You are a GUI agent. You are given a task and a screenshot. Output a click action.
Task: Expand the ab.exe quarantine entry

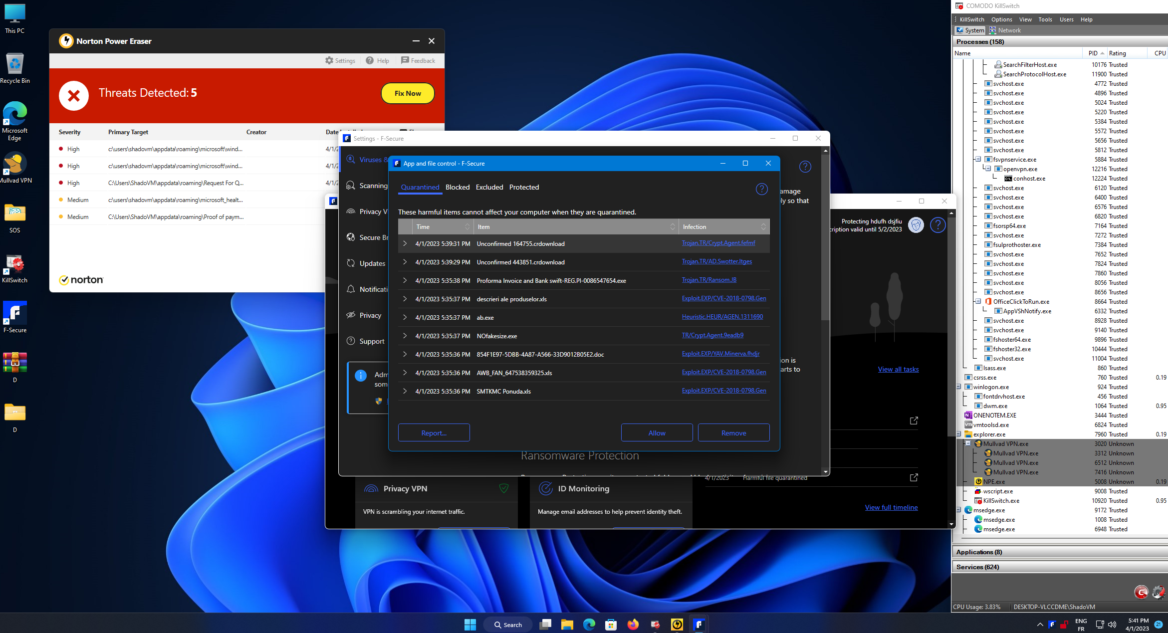coord(405,317)
